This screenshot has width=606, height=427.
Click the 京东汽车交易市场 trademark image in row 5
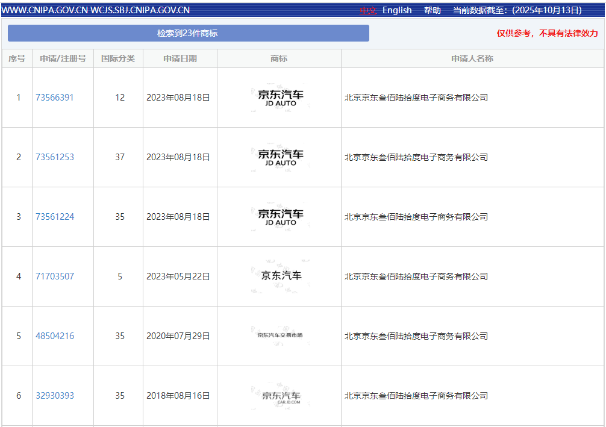point(280,335)
